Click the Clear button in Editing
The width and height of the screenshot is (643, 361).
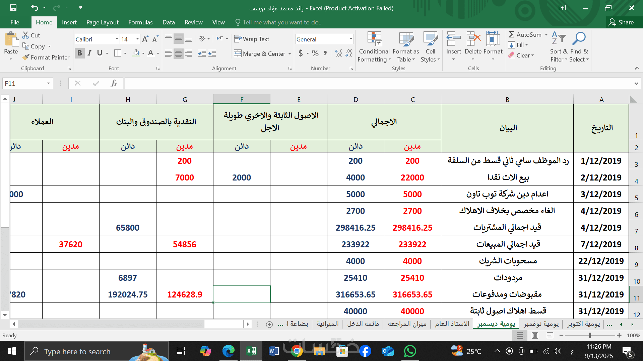(x=521, y=55)
